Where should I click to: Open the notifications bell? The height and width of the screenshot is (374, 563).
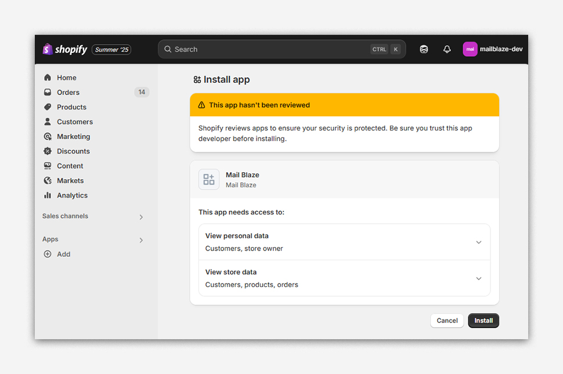447,49
